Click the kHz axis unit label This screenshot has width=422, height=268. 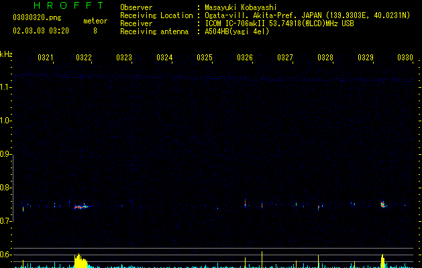pyautogui.click(x=6, y=54)
